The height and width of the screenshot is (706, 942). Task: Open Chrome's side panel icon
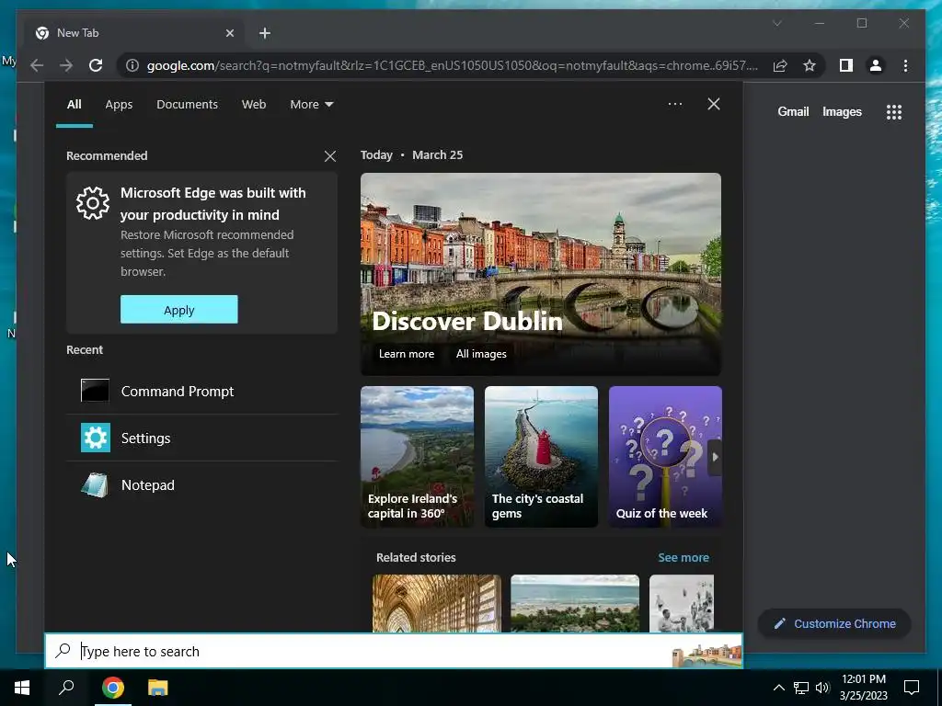point(846,65)
